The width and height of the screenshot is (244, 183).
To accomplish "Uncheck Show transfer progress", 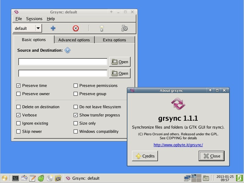I will (x=76, y=115).
